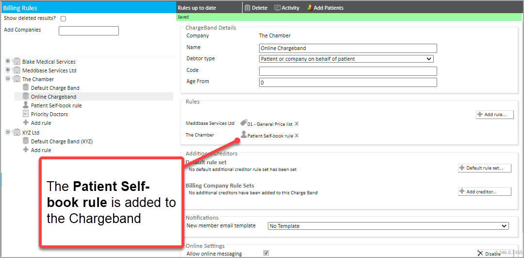Collapse the XYZ Ltd tree node
Image resolution: width=524 pixels, height=258 pixels.
(x=8, y=132)
